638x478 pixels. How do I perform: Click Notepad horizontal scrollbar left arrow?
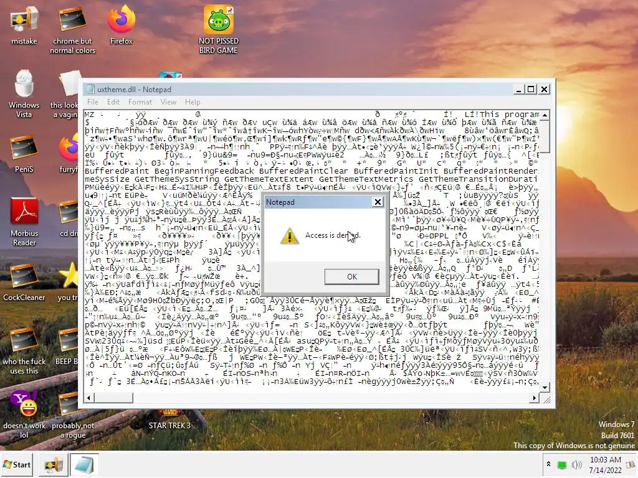tap(88, 398)
